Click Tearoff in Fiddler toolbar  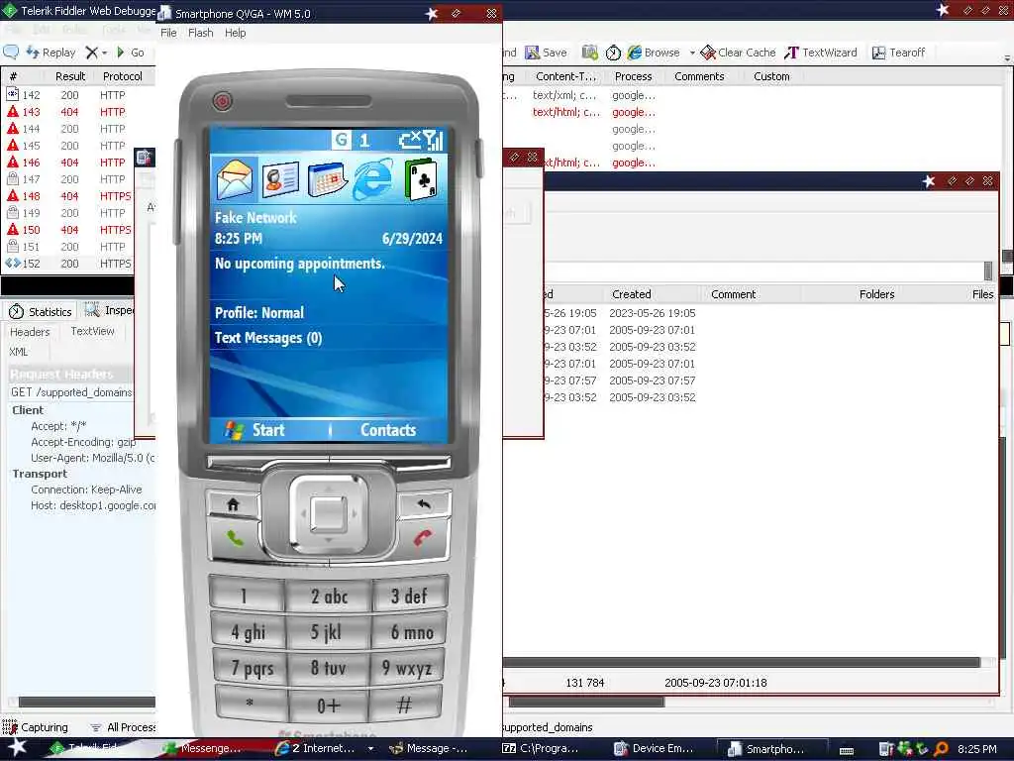pos(899,54)
